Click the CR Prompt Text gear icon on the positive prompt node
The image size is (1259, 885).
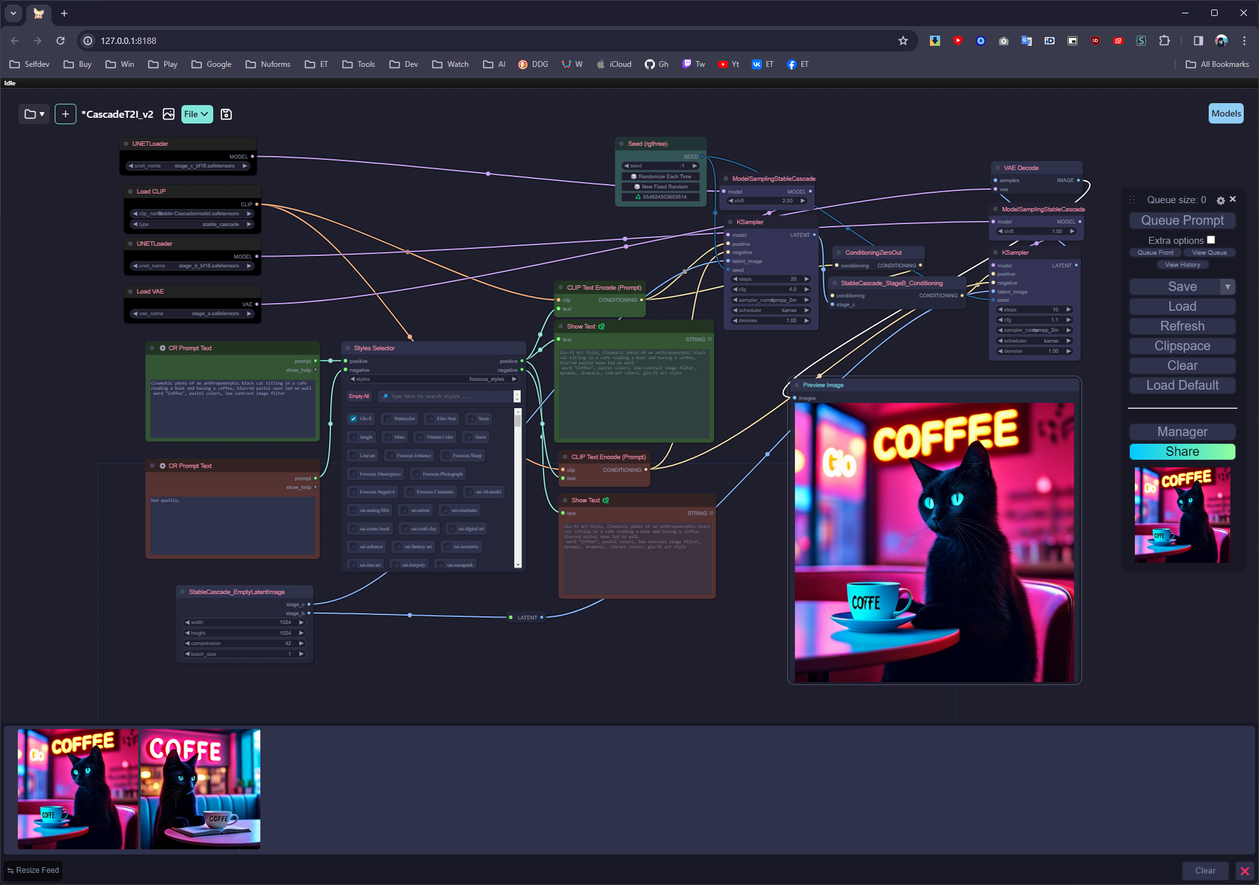coord(163,348)
